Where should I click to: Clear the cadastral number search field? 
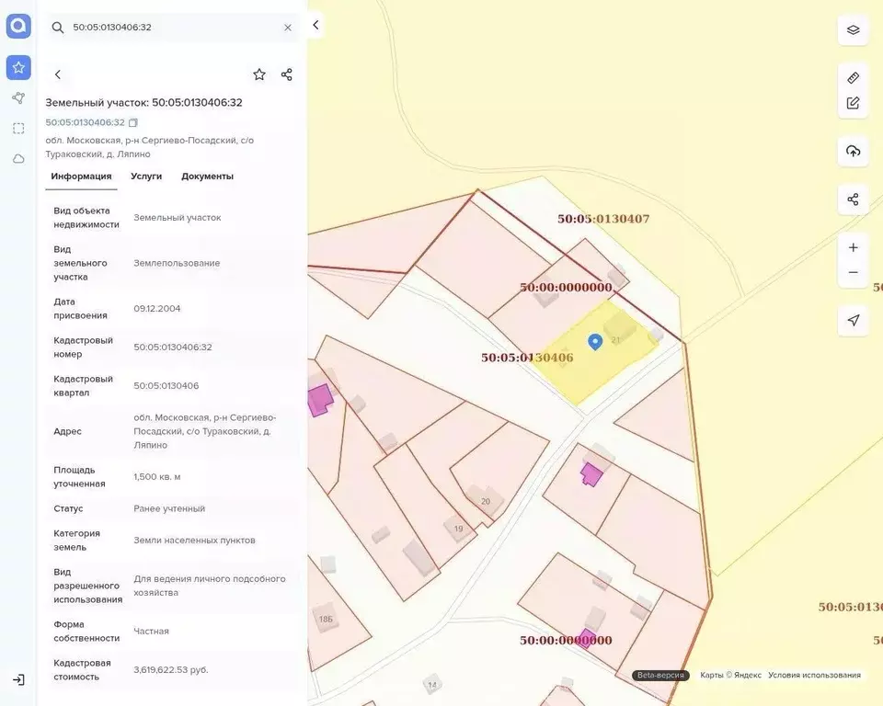point(288,27)
